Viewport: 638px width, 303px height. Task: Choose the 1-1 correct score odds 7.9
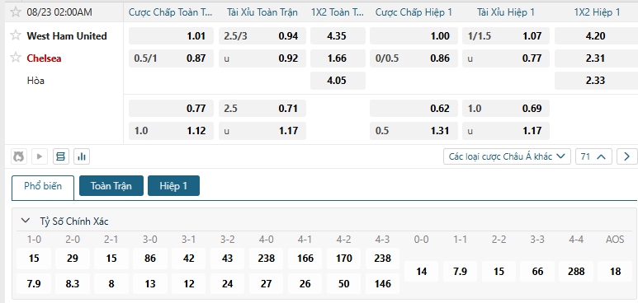click(x=460, y=272)
